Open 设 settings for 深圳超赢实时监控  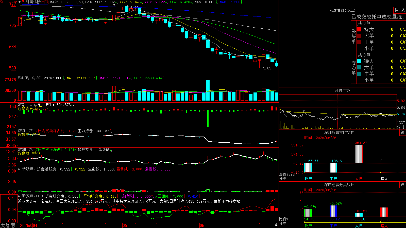(x=403, y=132)
